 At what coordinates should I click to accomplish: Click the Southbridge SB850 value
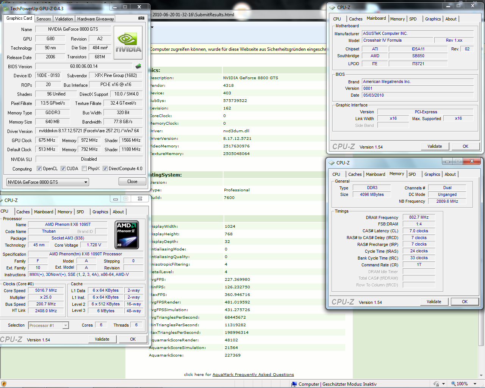(x=418, y=56)
